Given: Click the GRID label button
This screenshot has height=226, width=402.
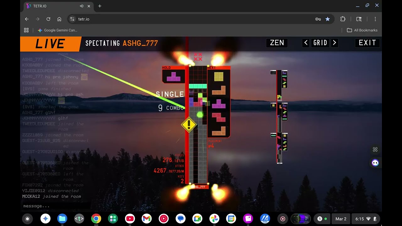Looking at the screenshot, I should point(320,43).
